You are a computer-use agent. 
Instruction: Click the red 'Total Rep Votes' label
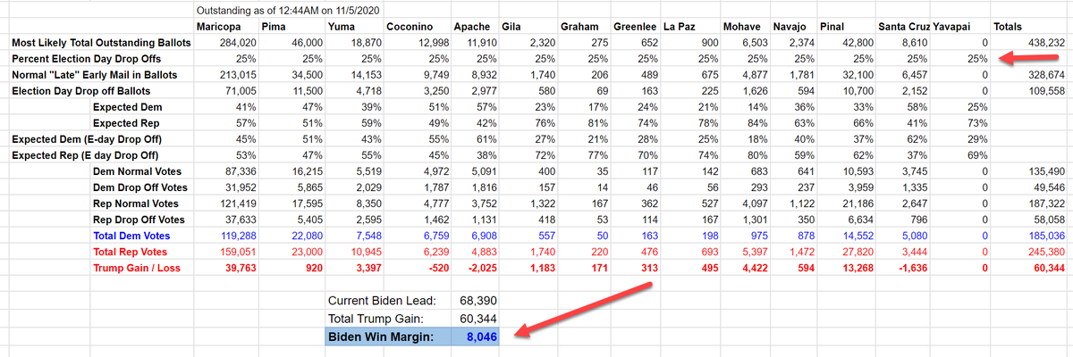[132, 252]
